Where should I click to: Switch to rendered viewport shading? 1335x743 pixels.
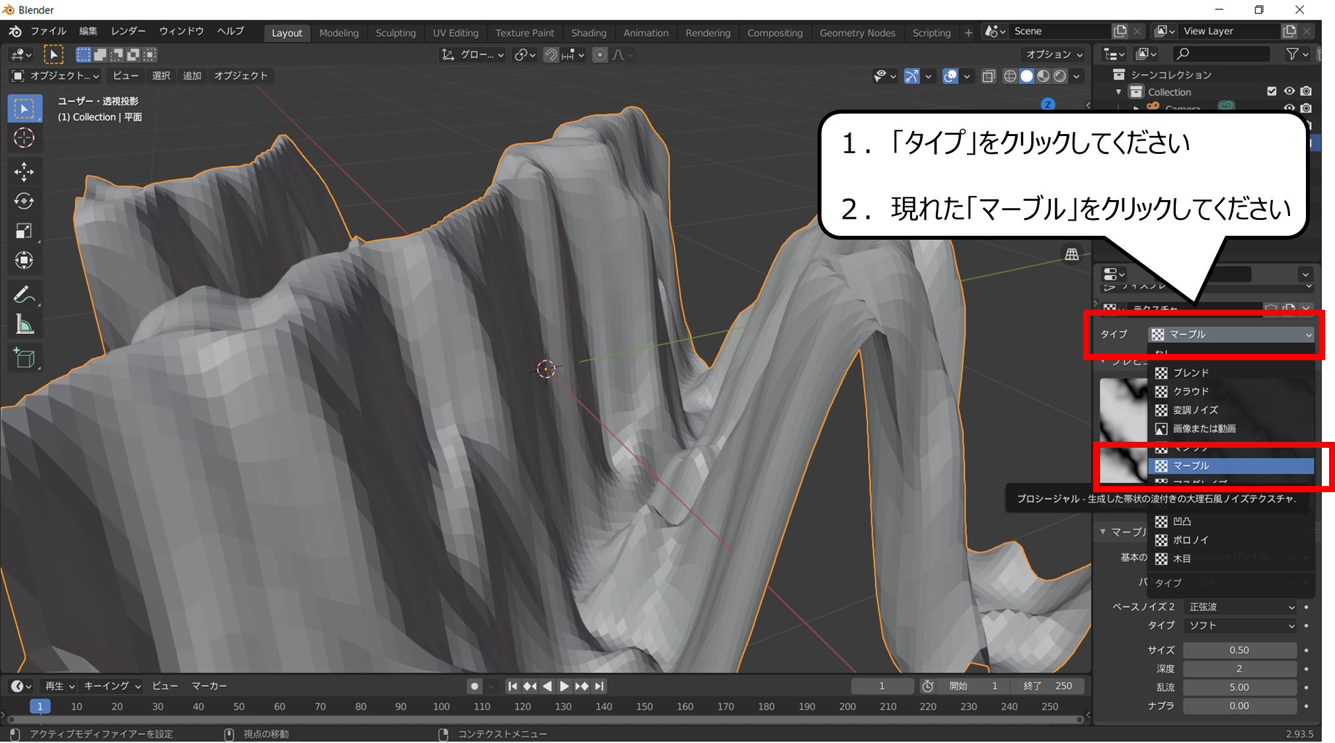pos(1060,76)
